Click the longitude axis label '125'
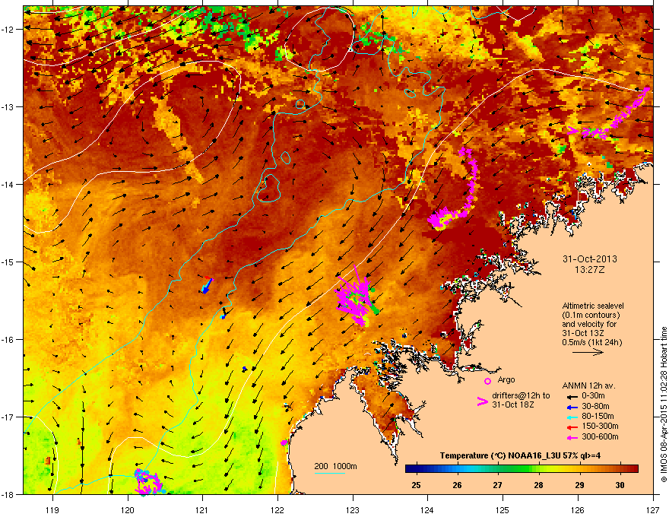 coord(503,509)
